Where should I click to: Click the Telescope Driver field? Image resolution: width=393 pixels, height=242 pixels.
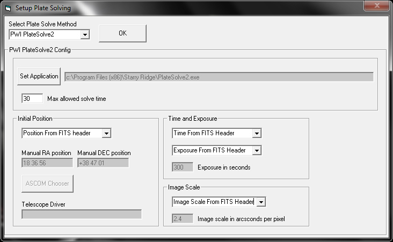click(x=82, y=214)
